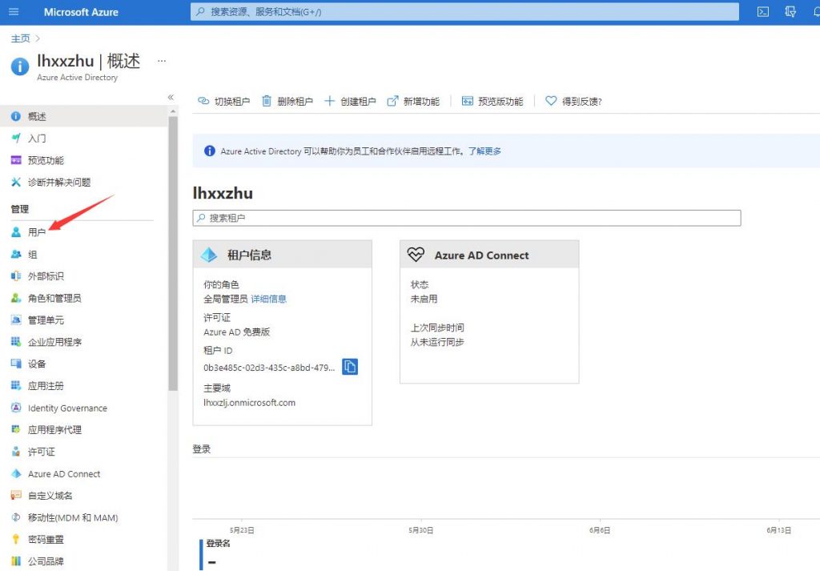This screenshot has height=571, width=820.
Task: Click the 预览版功能 preview icon
Action: click(468, 101)
